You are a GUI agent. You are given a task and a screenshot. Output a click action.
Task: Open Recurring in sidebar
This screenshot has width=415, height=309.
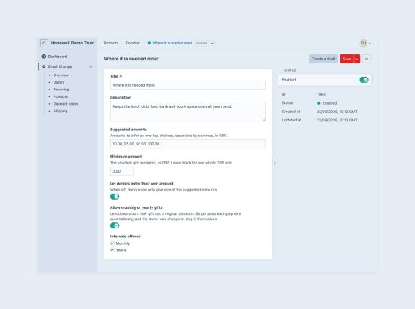click(x=61, y=90)
